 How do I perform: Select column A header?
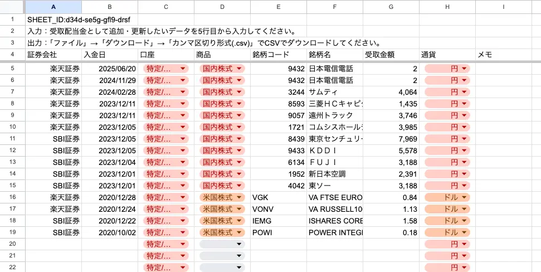coord(53,7)
